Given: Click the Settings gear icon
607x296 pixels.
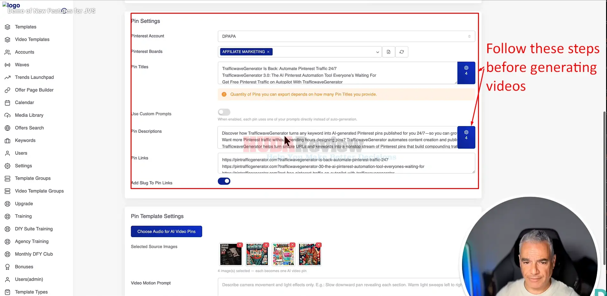Looking at the screenshot, I should 8,166.
